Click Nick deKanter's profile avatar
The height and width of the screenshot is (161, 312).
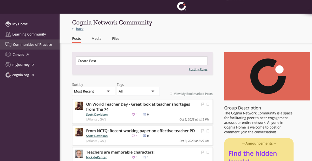tap(79, 154)
